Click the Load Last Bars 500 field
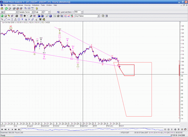This screenshot has height=137, width=188. pyautogui.click(x=77, y=12)
